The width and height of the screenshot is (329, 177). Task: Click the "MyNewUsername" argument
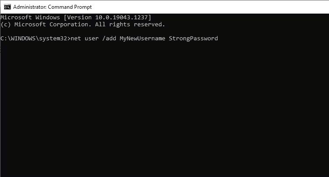(x=142, y=39)
